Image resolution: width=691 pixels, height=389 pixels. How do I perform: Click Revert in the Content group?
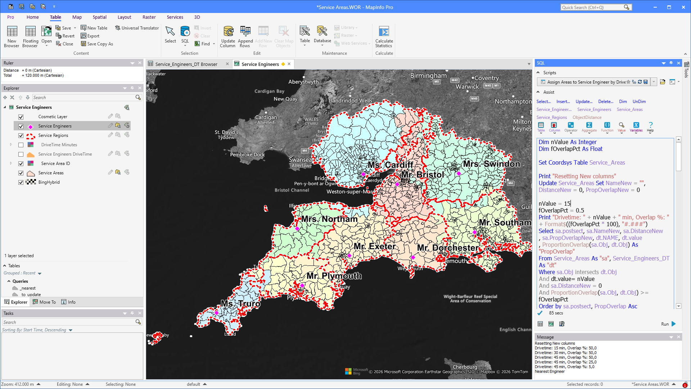(x=65, y=36)
